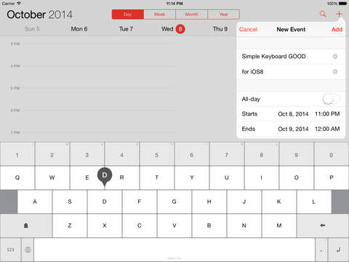Tap Add to save new event

click(337, 29)
